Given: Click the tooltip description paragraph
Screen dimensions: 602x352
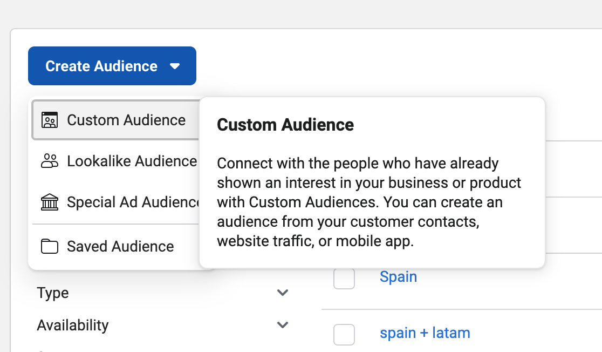Looking at the screenshot, I should click(x=369, y=202).
